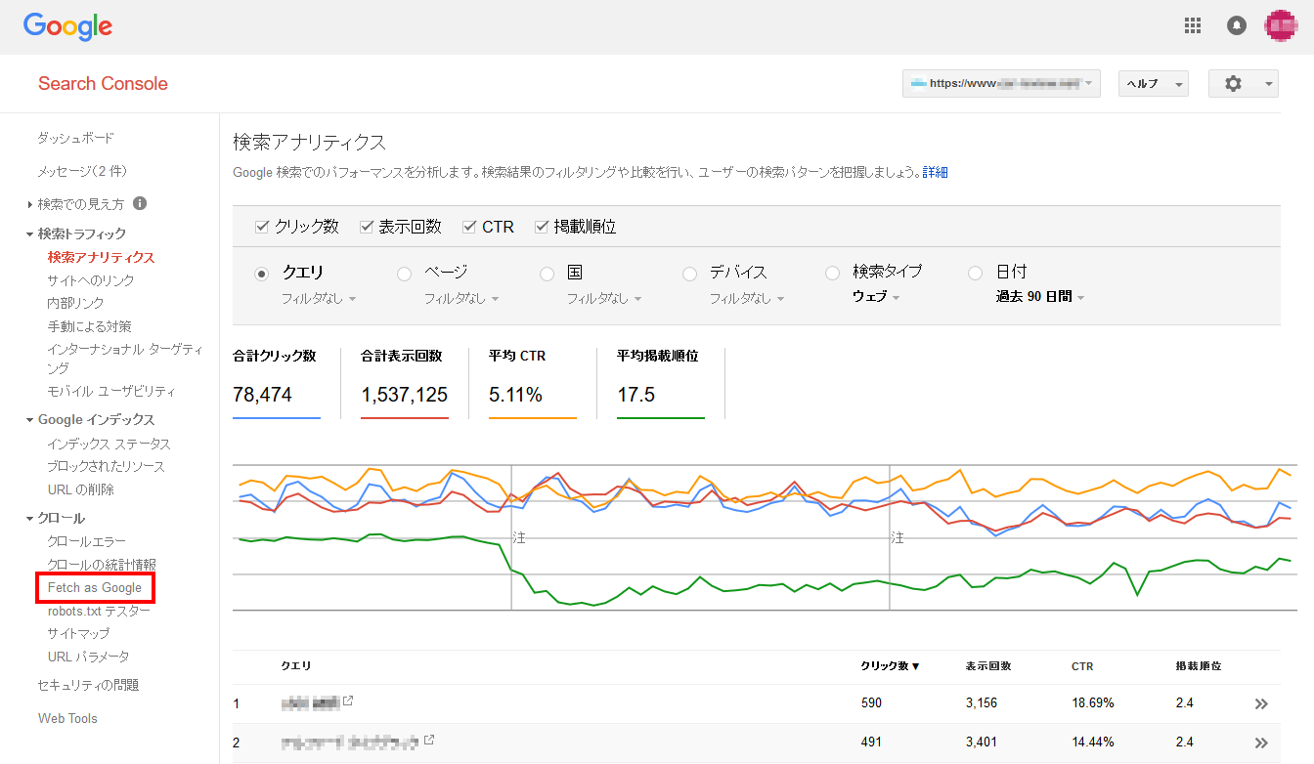Open robots.txt テスター page

pyautogui.click(x=99, y=611)
